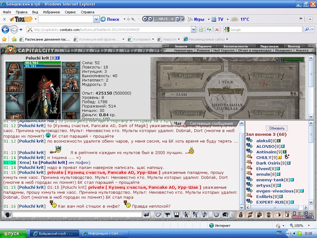Open the Новости favorites dropdown
Screen dimensions: 317x238
[x=179, y=39]
